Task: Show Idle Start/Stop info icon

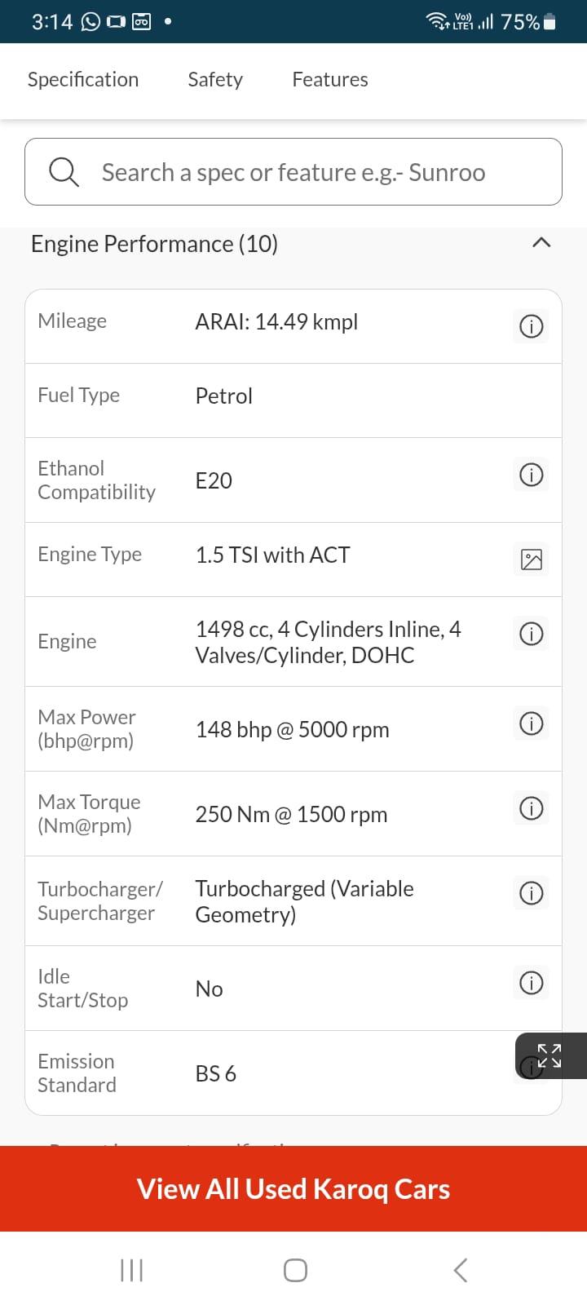Action: [531, 983]
